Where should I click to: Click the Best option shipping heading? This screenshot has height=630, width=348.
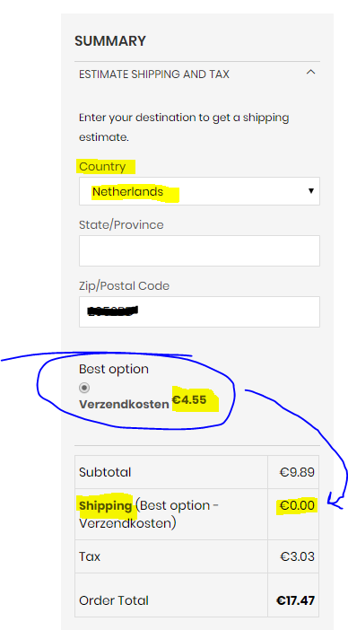pyautogui.click(x=114, y=369)
